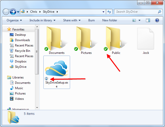Open the second Recent Places entry below Recycle Bin
The width and height of the screenshot is (165, 127).
pos(24,56)
